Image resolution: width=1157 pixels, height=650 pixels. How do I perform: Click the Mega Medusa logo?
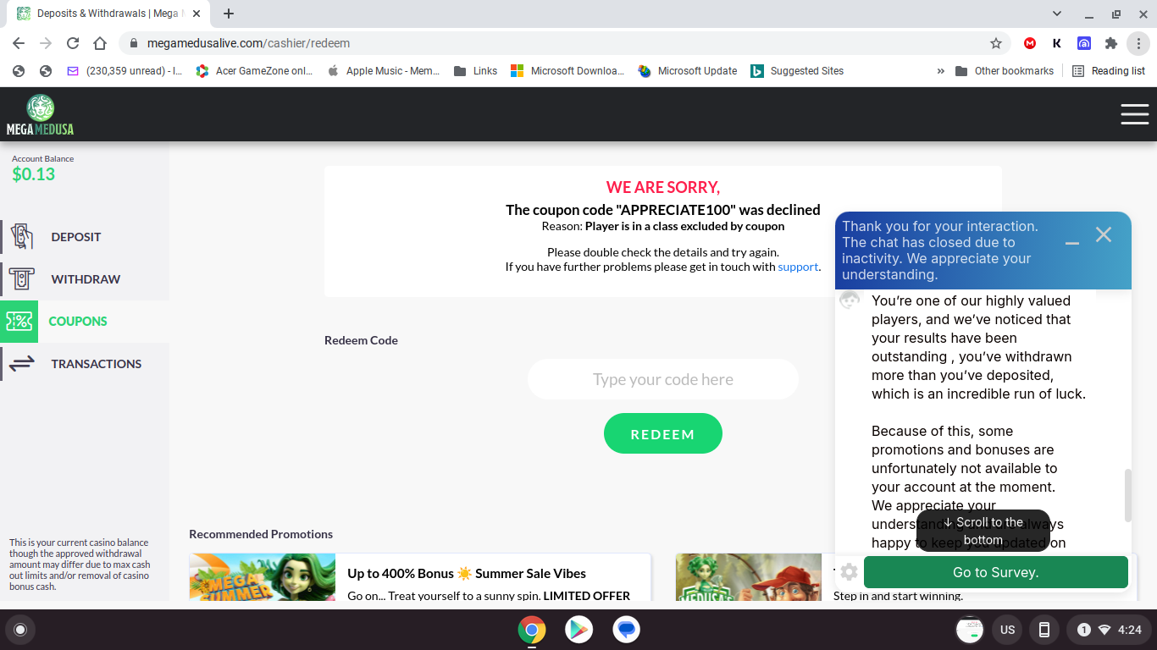tap(40, 115)
